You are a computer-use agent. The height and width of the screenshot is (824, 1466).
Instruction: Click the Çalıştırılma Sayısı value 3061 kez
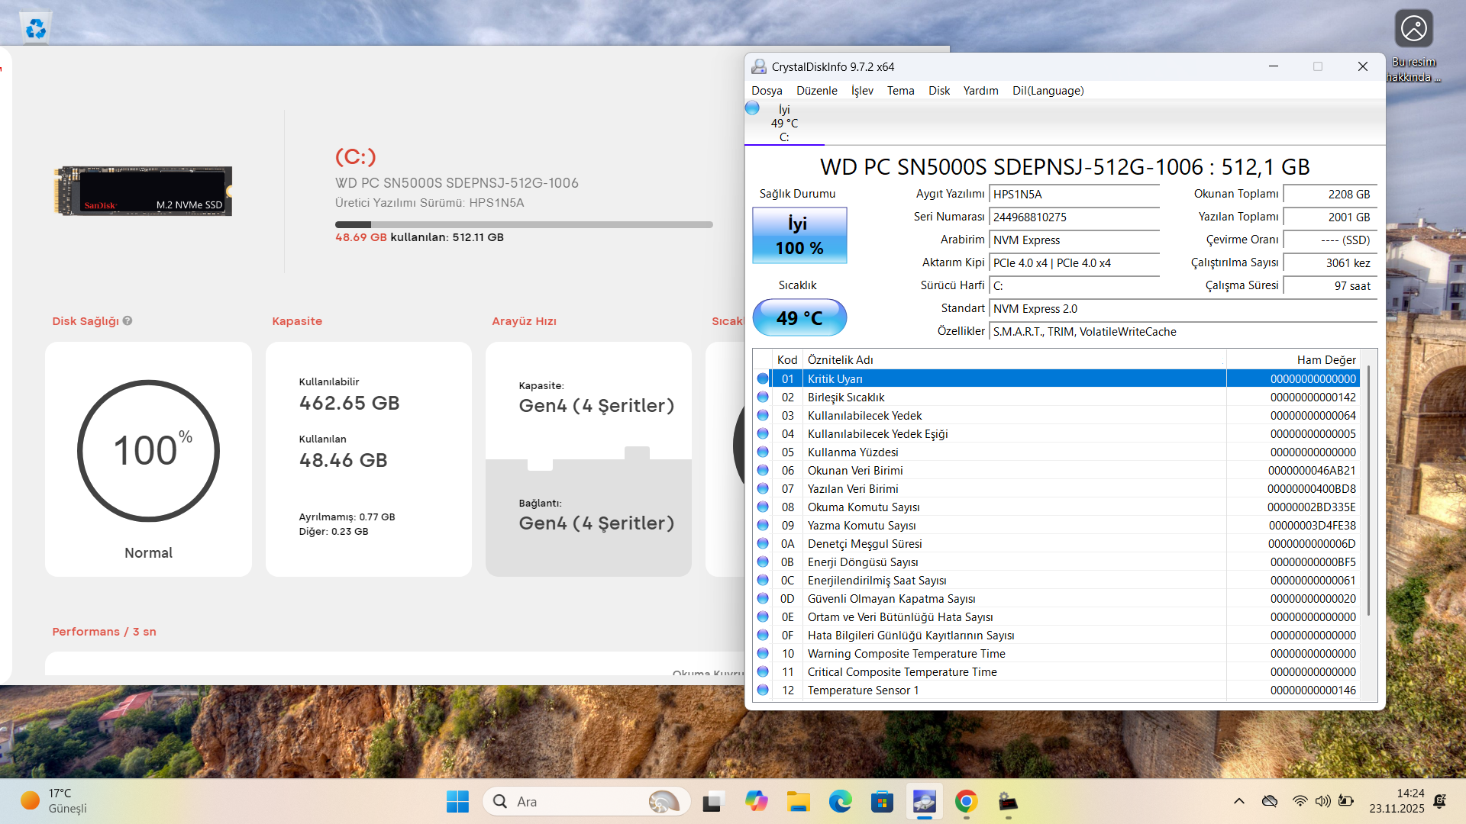[x=1330, y=263]
